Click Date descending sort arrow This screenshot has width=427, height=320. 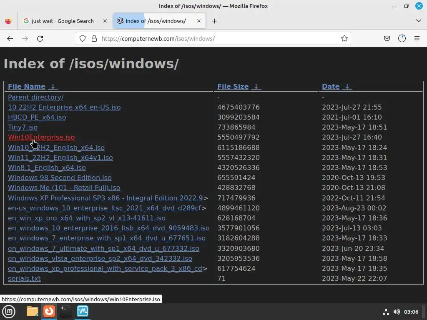[x=347, y=87]
